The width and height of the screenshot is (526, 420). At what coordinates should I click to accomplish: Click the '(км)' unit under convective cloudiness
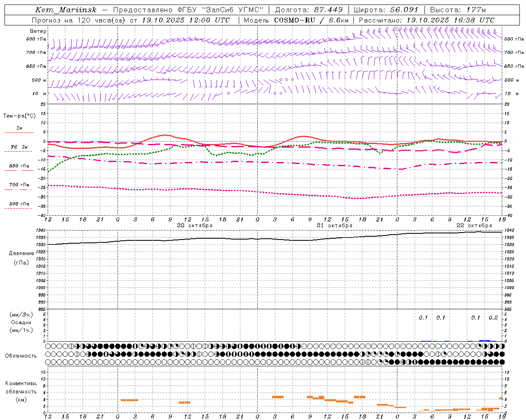pyautogui.click(x=21, y=399)
